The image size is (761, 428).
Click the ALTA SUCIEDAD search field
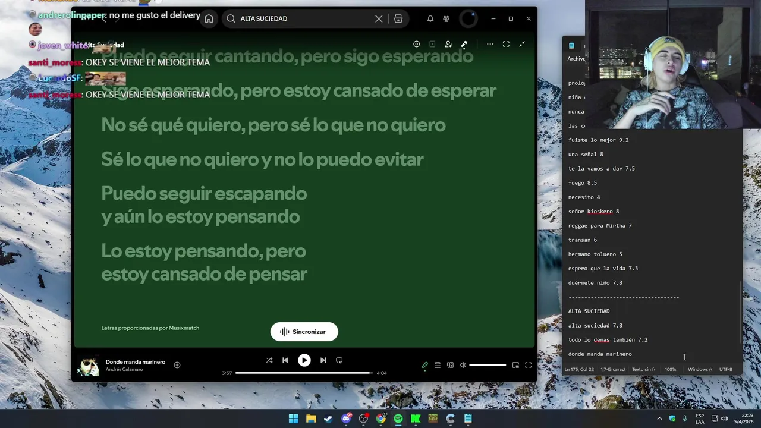304,18
